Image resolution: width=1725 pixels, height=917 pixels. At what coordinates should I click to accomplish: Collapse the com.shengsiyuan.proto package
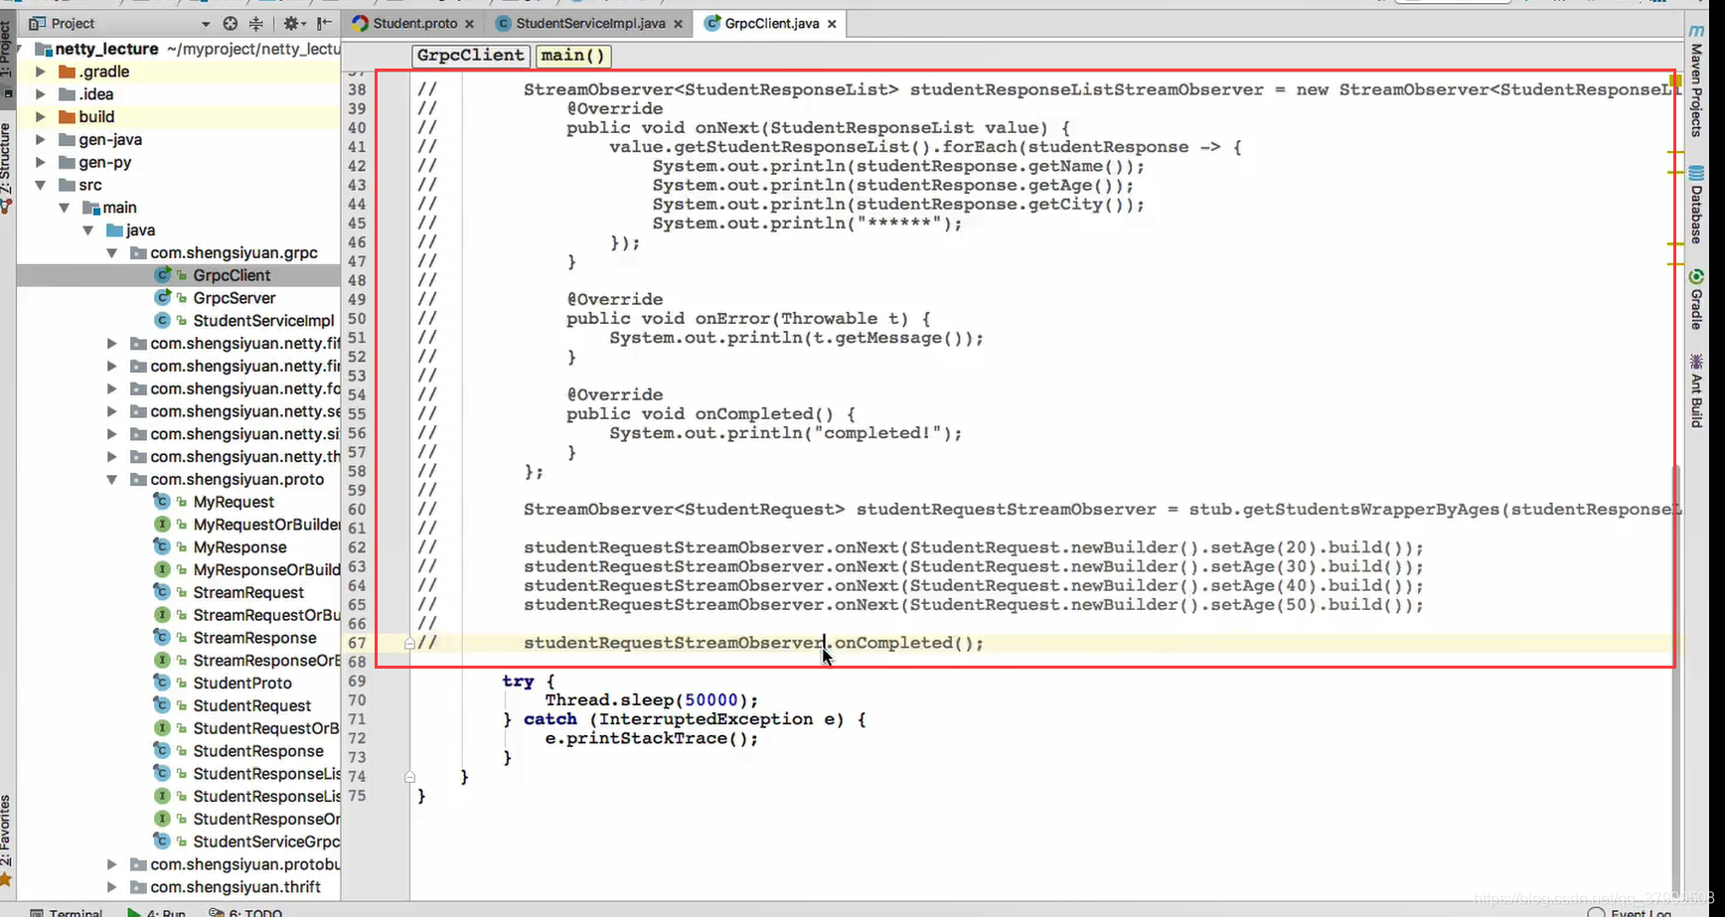tap(112, 480)
